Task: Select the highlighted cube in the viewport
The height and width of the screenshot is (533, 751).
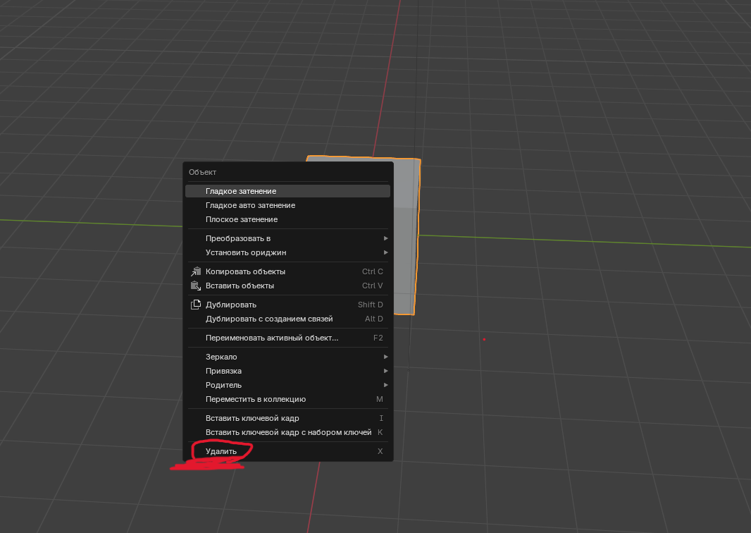Action: coord(406,235)
